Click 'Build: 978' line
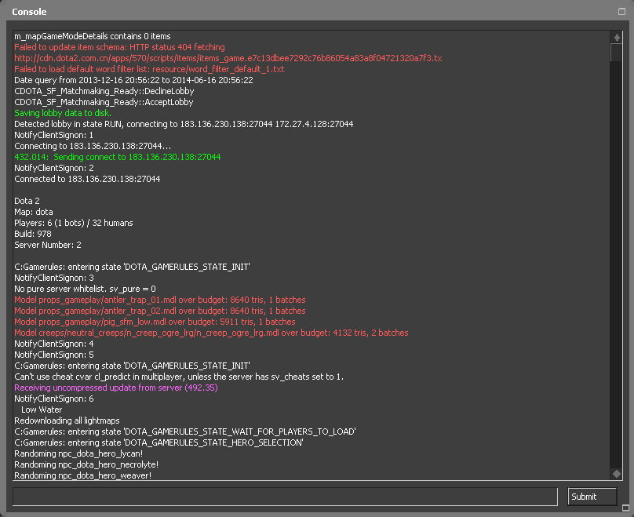634x517 pixels. tap(33, 234)
